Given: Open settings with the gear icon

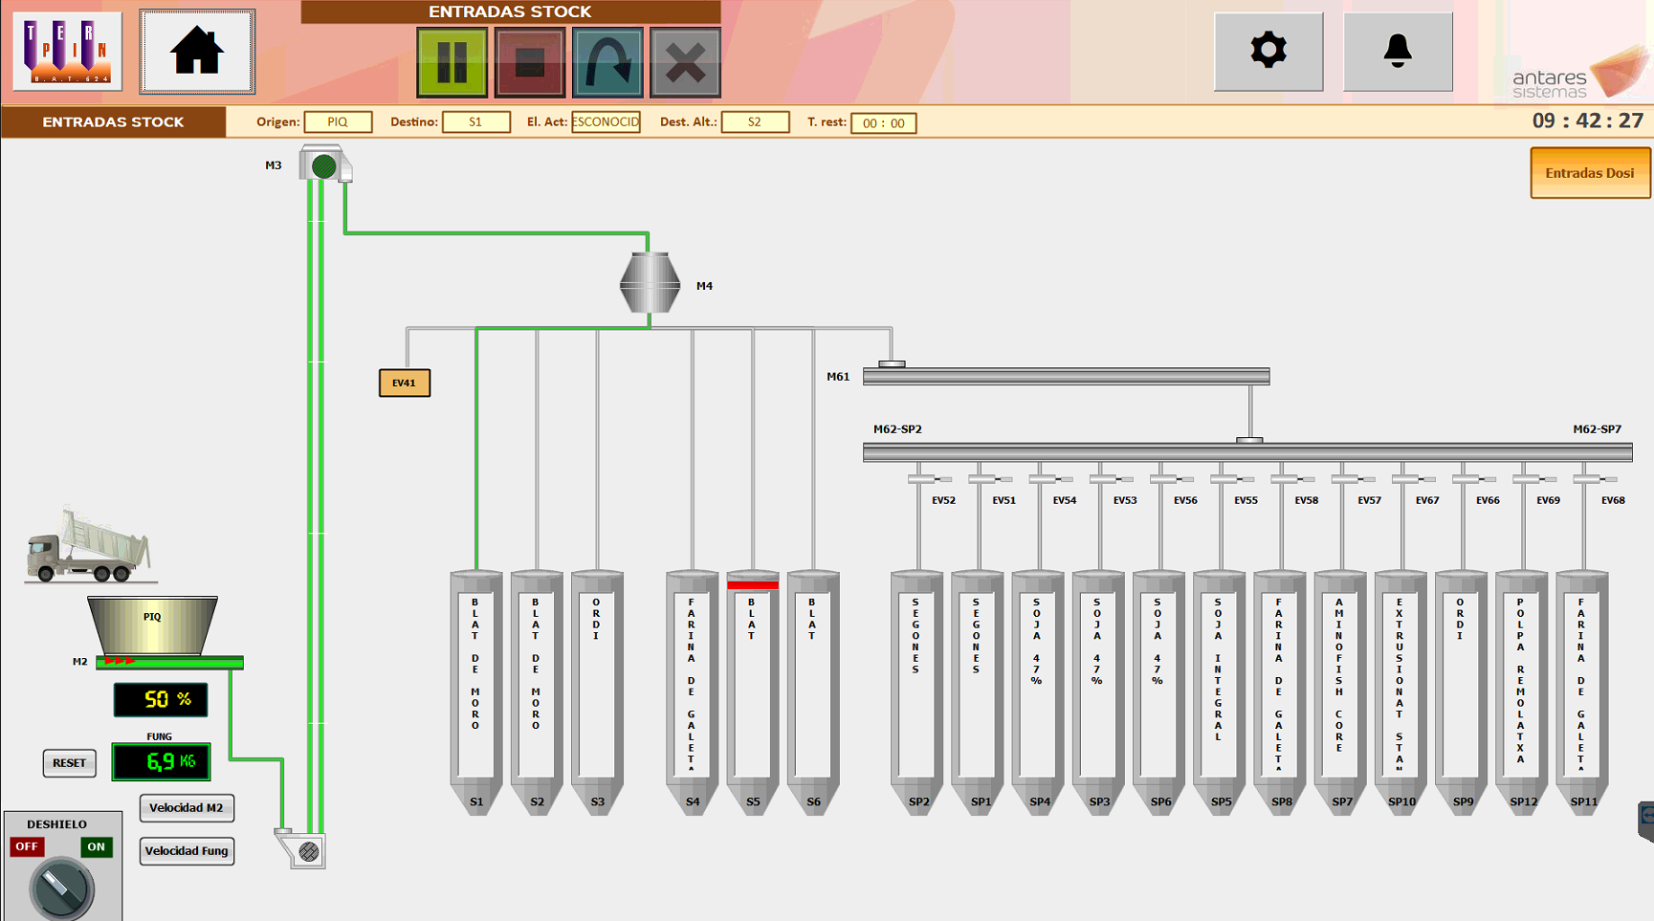Looking at the screenshot, I should (x=1268, y=52).
